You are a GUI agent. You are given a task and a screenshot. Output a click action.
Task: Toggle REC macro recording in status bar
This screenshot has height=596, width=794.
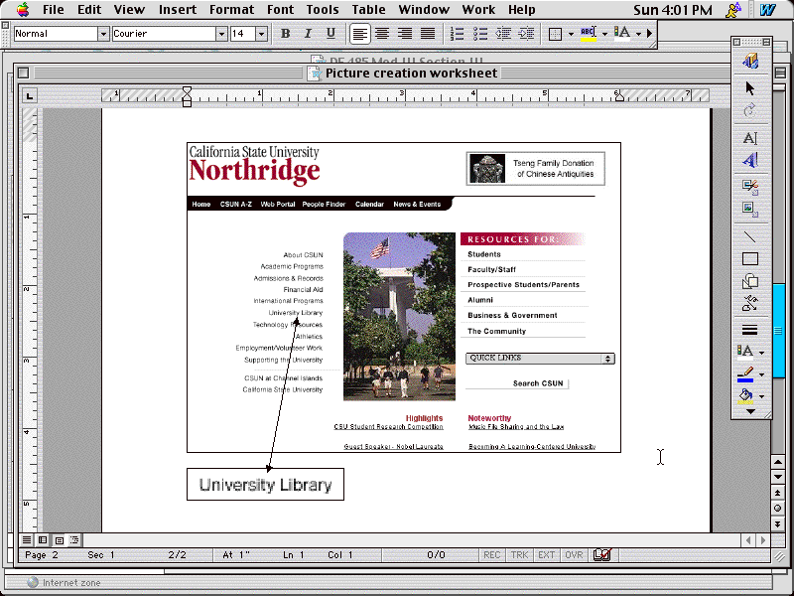[491, 555]
